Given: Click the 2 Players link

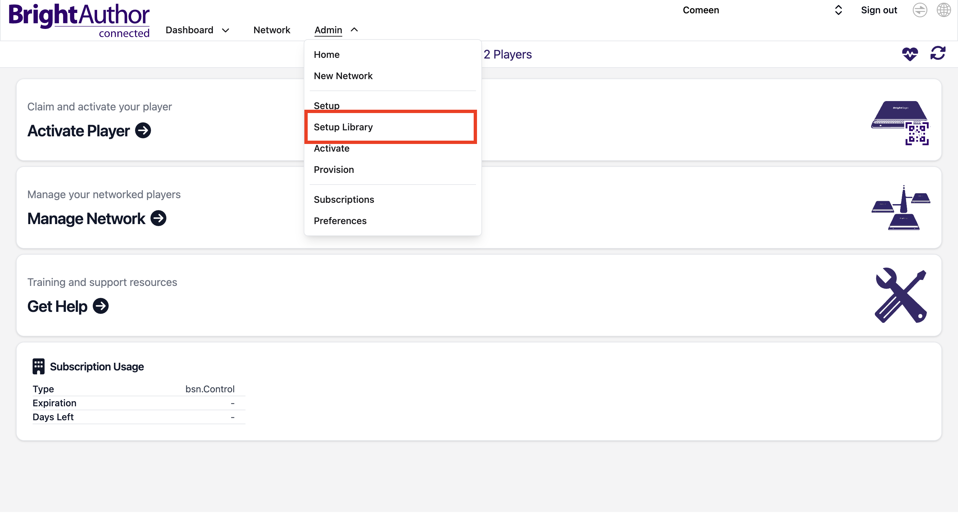Looking at the screenshot, I should pyautogui.click(x=508, y=54).
